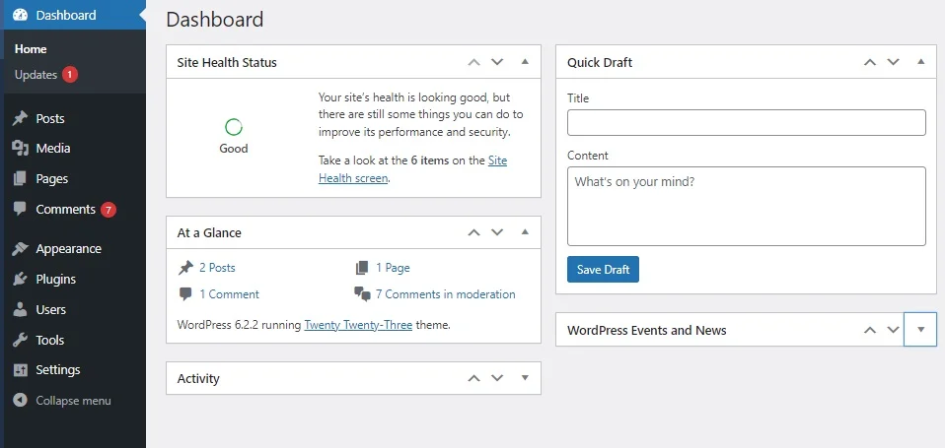Collapse the Site Health Status panel

coord(525,61)
